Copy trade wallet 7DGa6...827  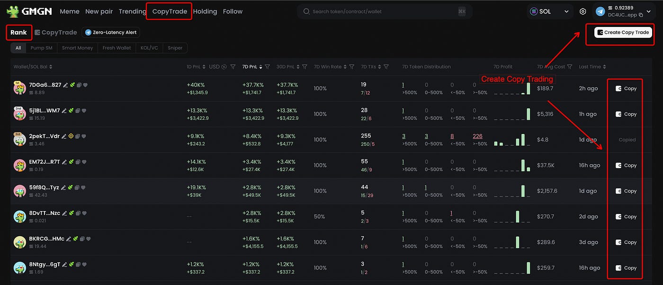[626, 89]
